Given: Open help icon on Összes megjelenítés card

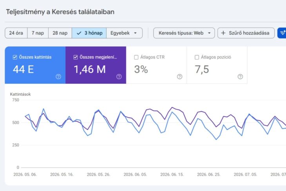Looking at the screenshot, I should pos(119,76).
